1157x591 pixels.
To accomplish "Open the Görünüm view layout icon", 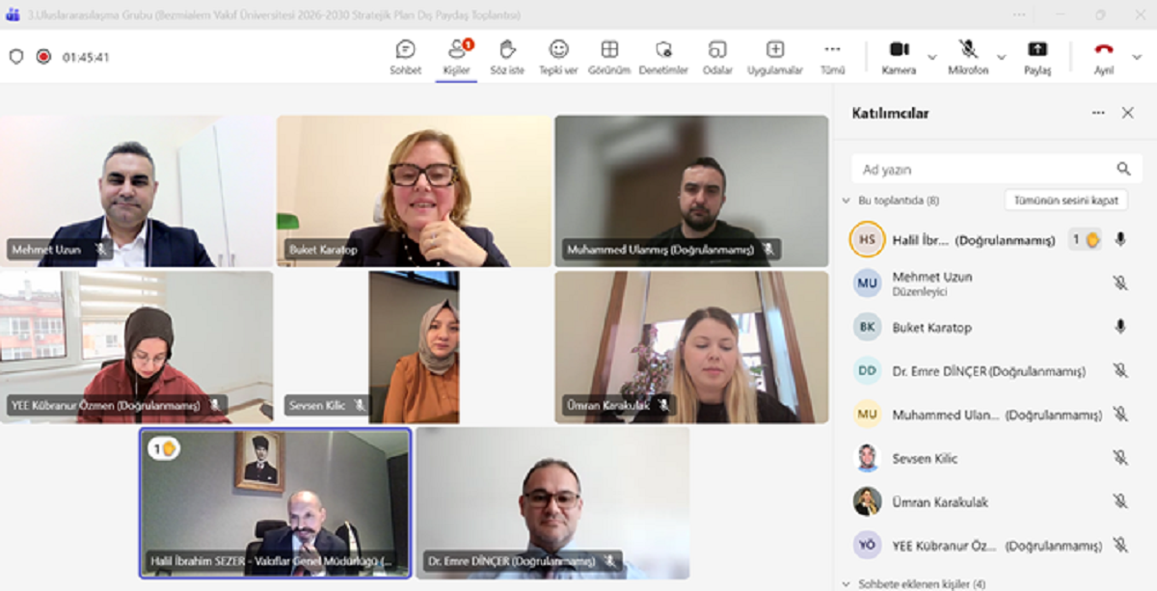I will (x=609, y=50).
